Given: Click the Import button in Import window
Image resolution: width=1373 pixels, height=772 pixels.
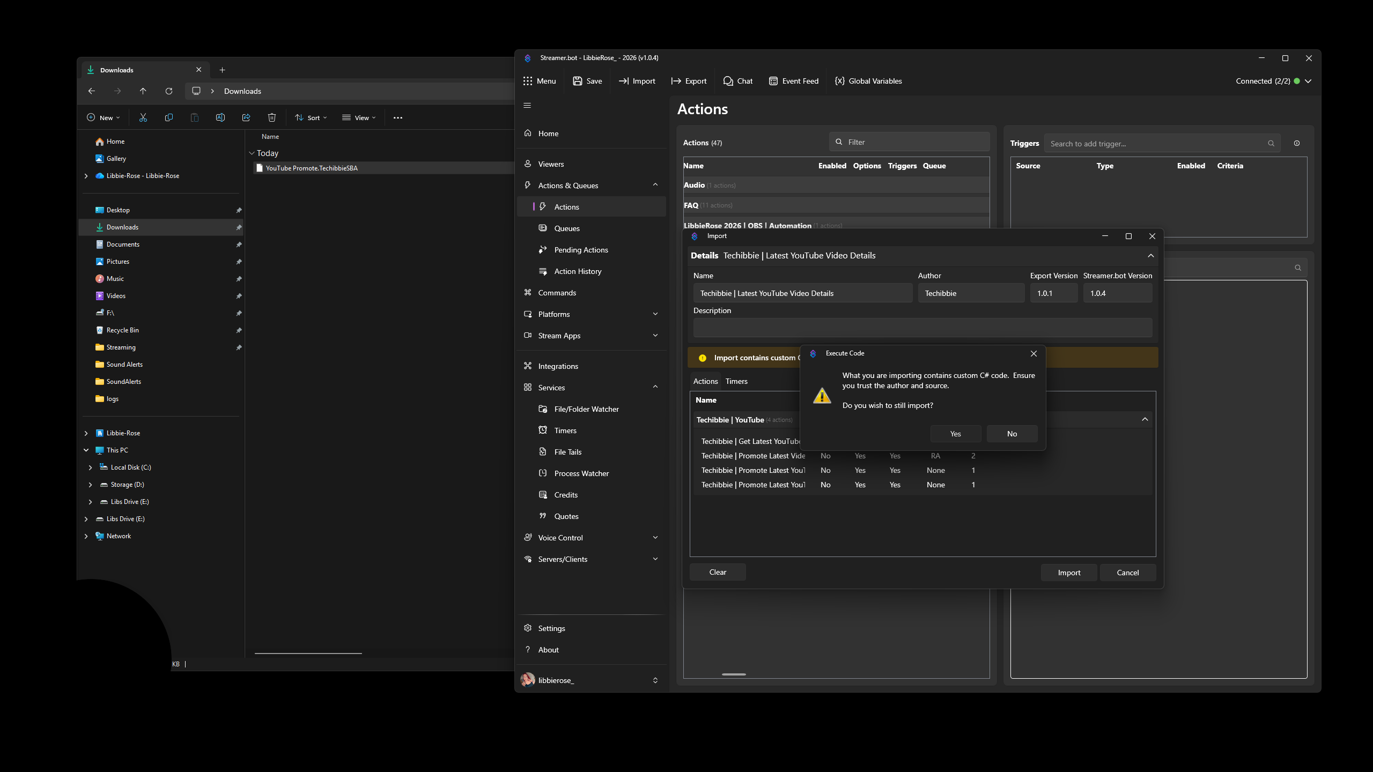Looking at the screenshot, I should (1069, 573).
